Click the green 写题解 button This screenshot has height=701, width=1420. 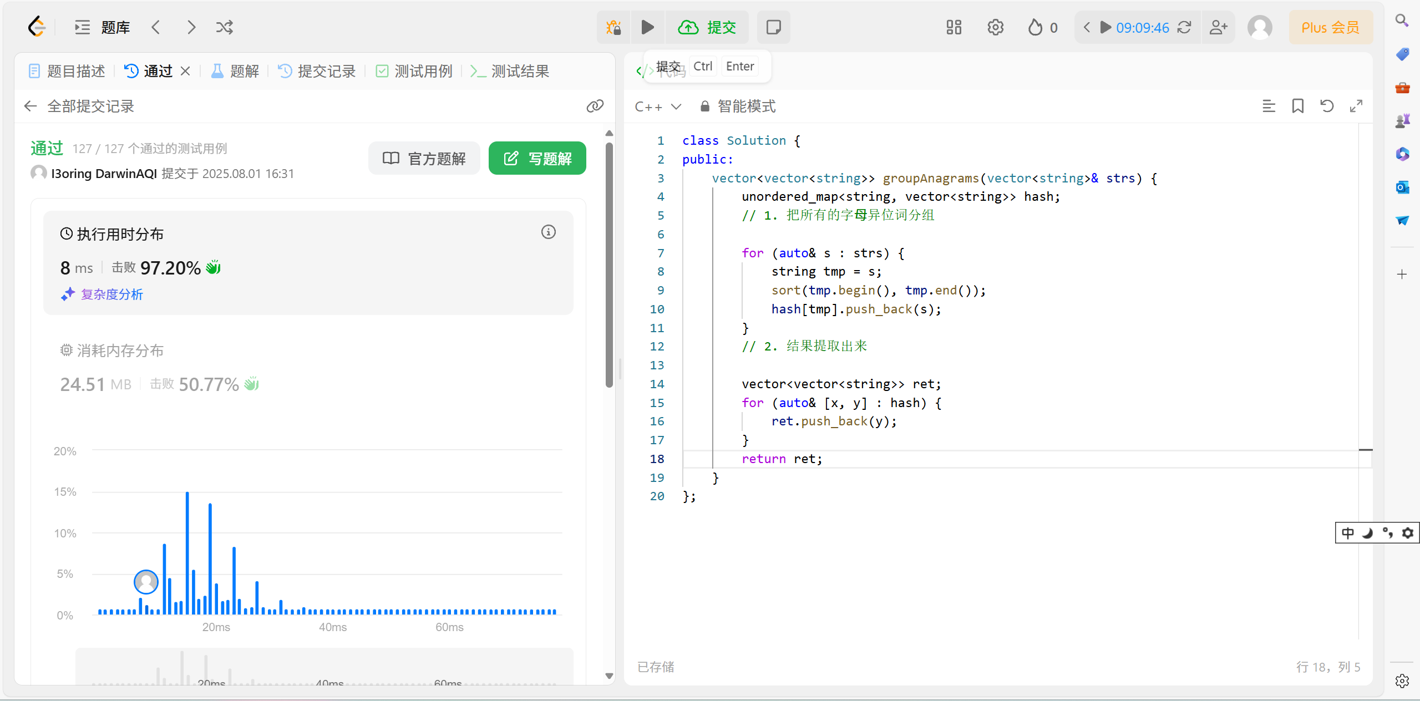pos(537,158)
